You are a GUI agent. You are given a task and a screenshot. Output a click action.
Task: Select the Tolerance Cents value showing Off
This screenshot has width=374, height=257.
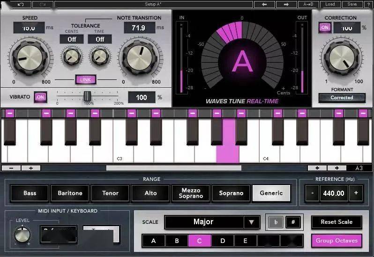point(72,39)
